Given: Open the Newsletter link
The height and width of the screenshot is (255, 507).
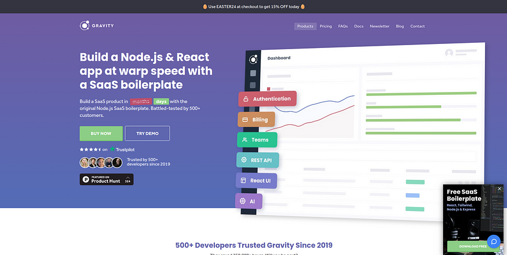Looking at the screenshot, I should (380, 26).
